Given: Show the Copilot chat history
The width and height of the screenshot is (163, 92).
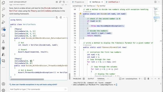Looking at the screenshot, I should (x=64, y=2).
